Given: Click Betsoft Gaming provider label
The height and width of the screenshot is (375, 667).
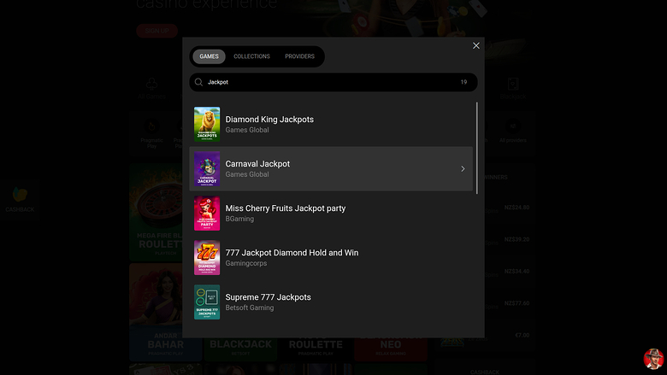Looking at the screenshot, I should coord(250,308).
